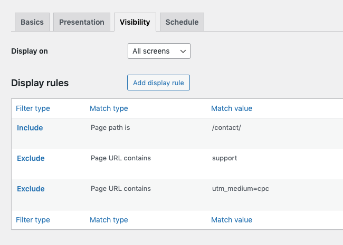Sort by Match type in table header
This screenshot has width=343, height=245.
109,108
